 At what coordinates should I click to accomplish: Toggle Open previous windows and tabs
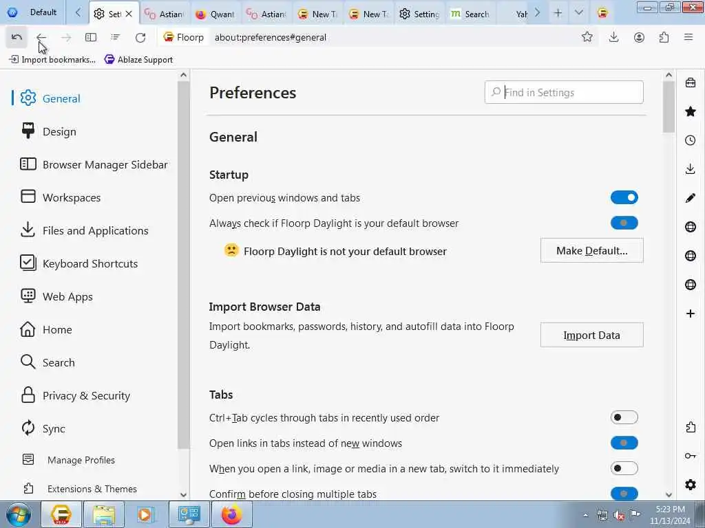pyautogui.click(x=624, y=197)
